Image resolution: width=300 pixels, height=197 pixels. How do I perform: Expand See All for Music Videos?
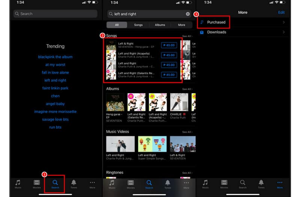(187, 132)
